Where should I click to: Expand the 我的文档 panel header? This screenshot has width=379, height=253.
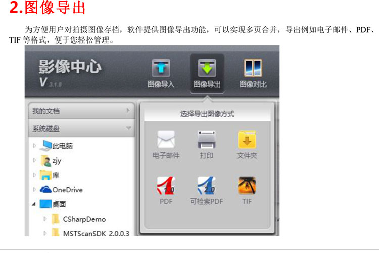[81, 111]
